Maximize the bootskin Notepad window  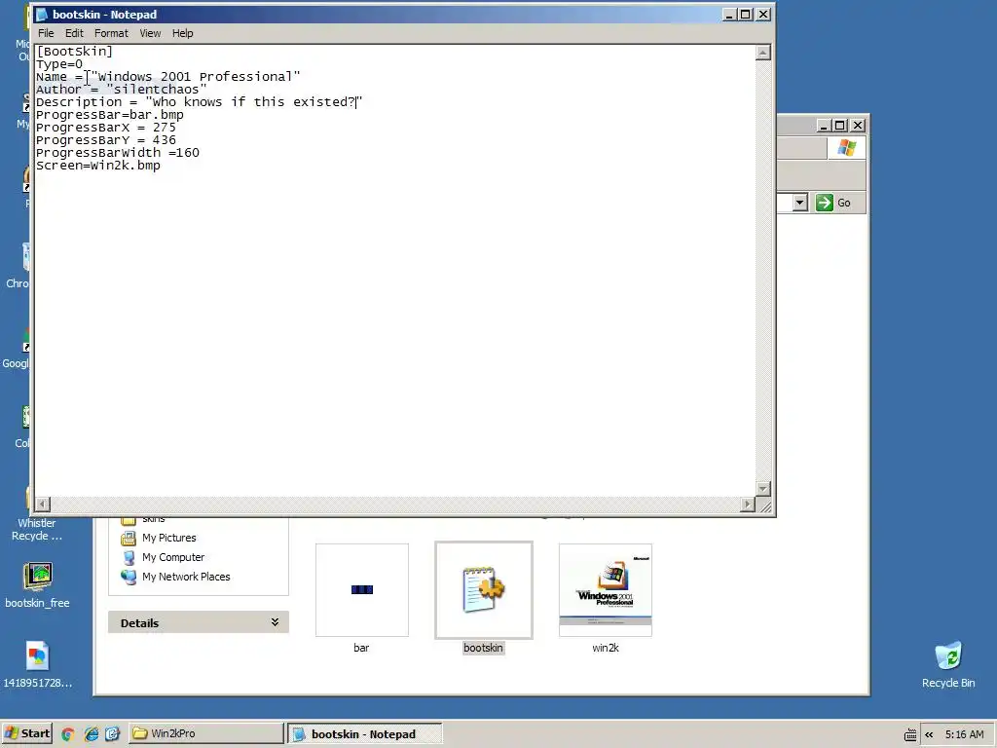click(x=745, y=14)
